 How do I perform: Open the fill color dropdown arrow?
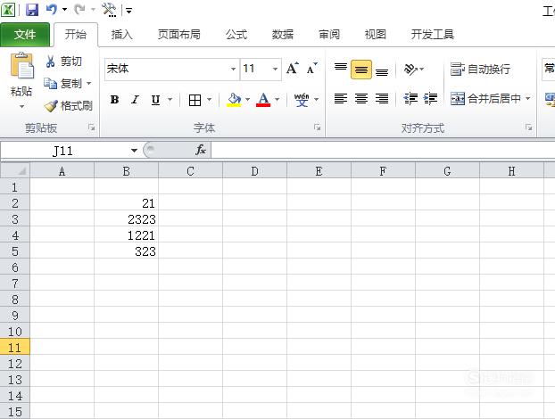click(247, 100)
